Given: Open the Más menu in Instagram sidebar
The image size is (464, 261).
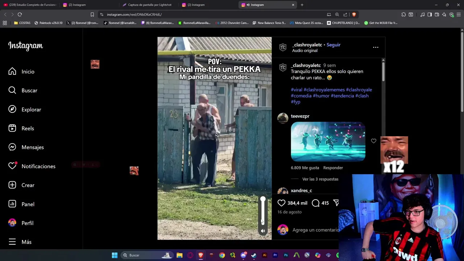Looking at the screenshot, I should coord(20,242).
